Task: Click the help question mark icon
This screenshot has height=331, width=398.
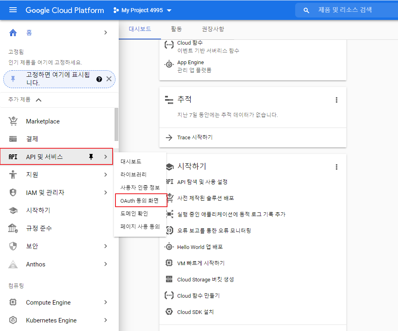Action: [x=99, y=79]
